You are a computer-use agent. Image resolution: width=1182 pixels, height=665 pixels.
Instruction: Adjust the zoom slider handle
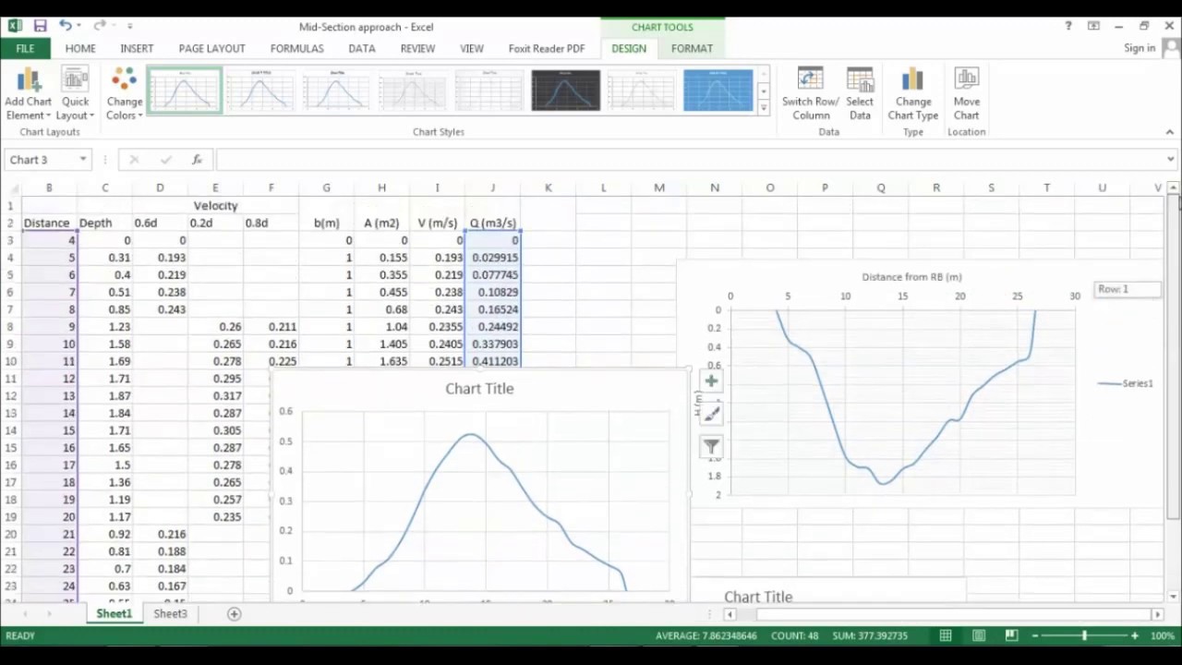tap(1084, 635)
